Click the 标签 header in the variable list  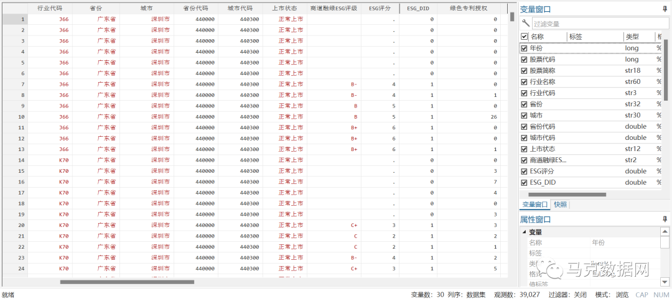click(576, 37)
